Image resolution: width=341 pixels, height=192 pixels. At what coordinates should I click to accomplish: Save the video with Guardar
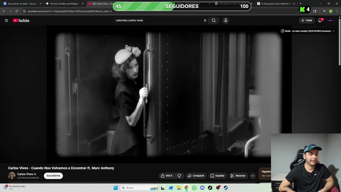tap(217, 176)
